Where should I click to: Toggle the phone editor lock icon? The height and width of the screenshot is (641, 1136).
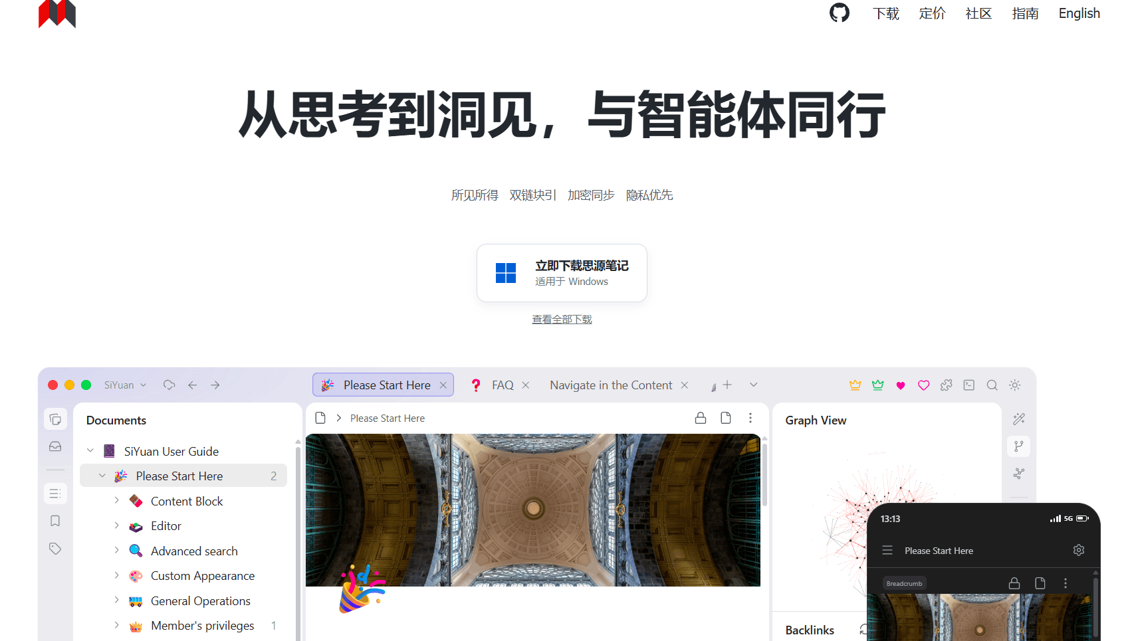pos(1014,583)
